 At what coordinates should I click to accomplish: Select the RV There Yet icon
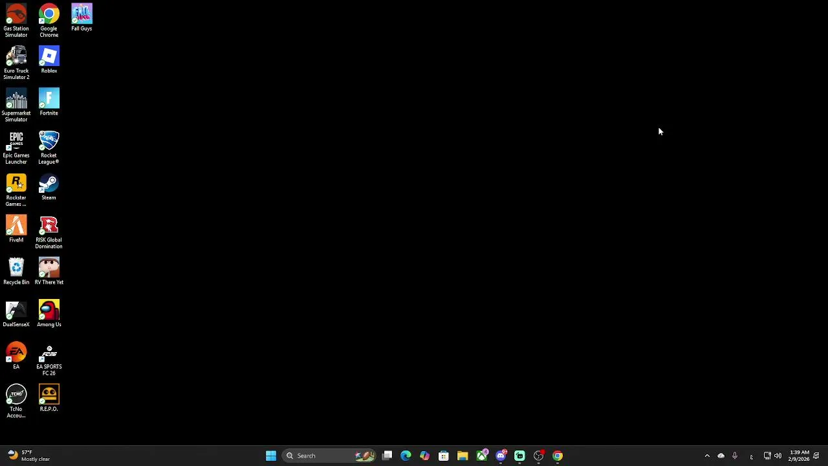pyautogui.click(x=49, y=271)
